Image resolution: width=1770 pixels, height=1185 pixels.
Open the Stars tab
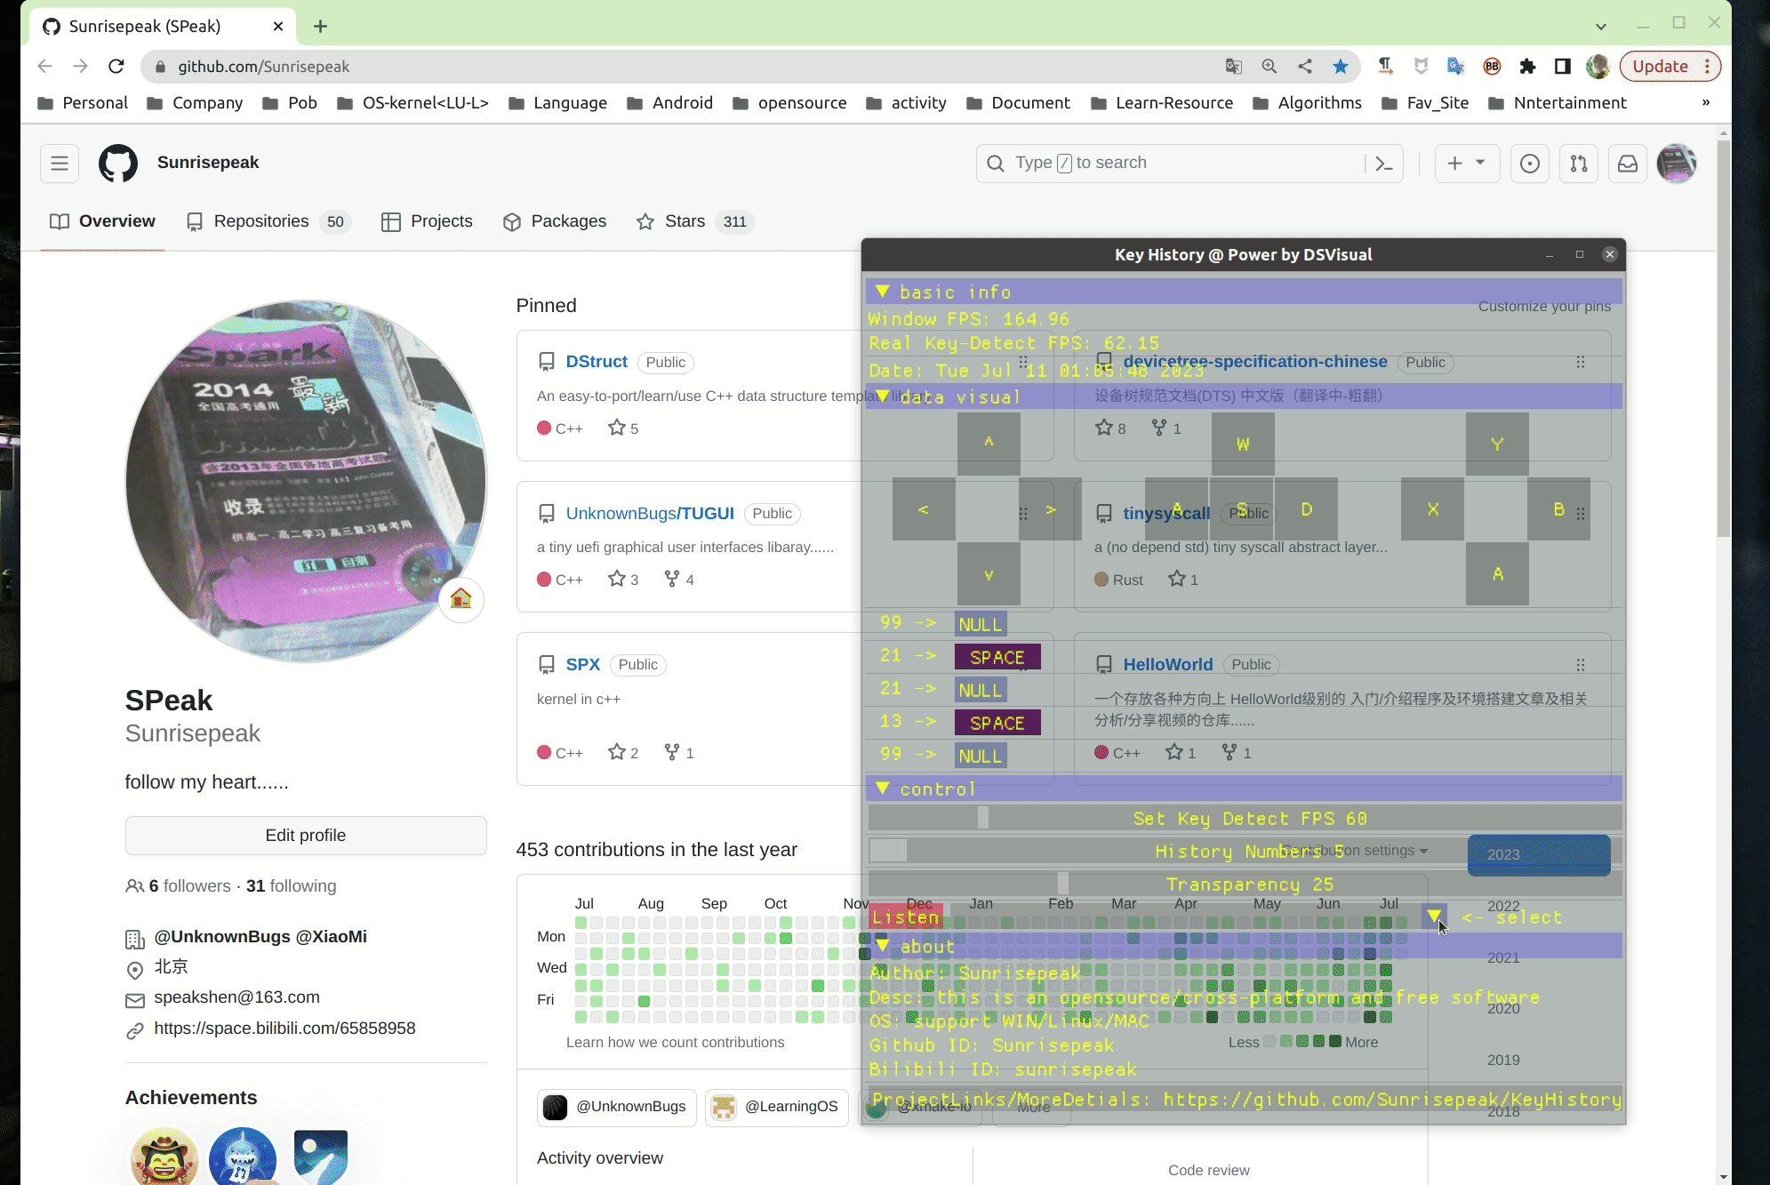coord(685,220)
